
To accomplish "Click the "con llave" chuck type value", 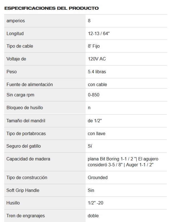I will pos(96,133).
